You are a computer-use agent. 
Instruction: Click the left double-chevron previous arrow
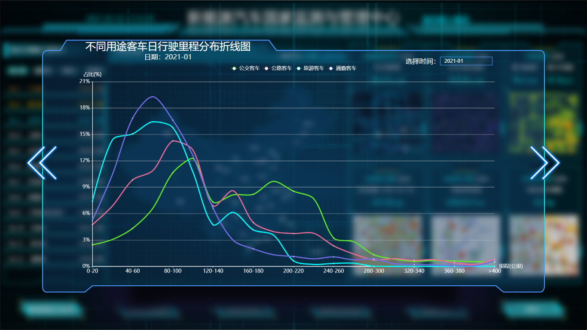(x=42, y=163)
